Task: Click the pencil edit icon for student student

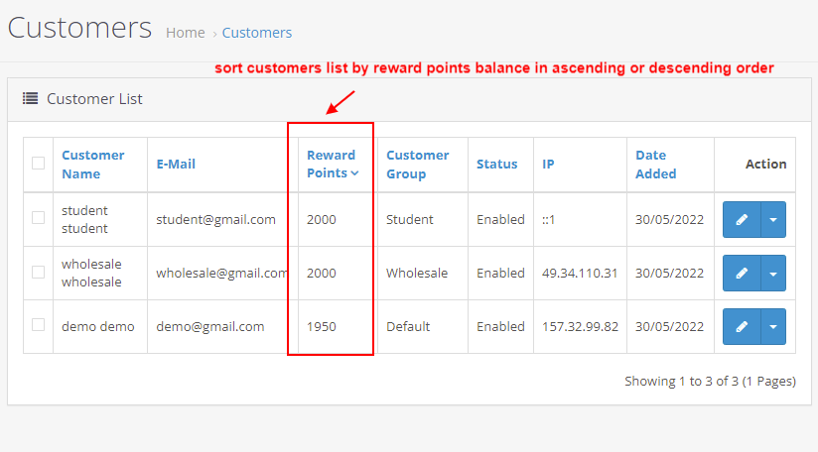Action: [x=742, y=220]
